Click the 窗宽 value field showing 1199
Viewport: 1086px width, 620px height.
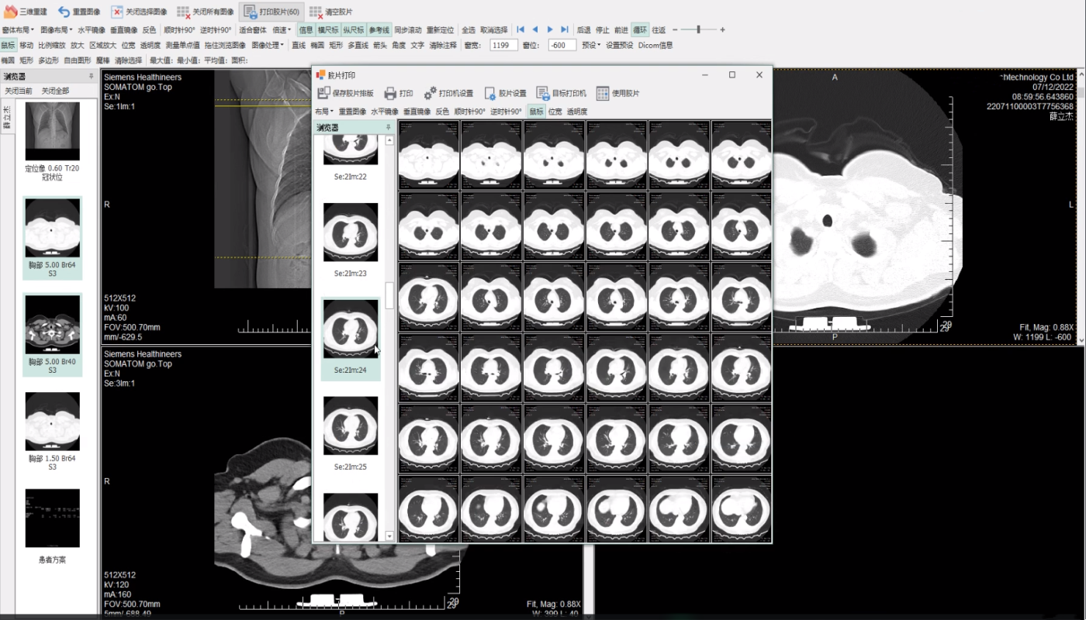[x=503, y=45]
